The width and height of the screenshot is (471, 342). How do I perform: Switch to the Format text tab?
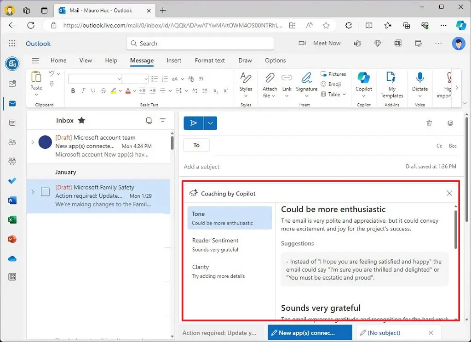(210, 60)
